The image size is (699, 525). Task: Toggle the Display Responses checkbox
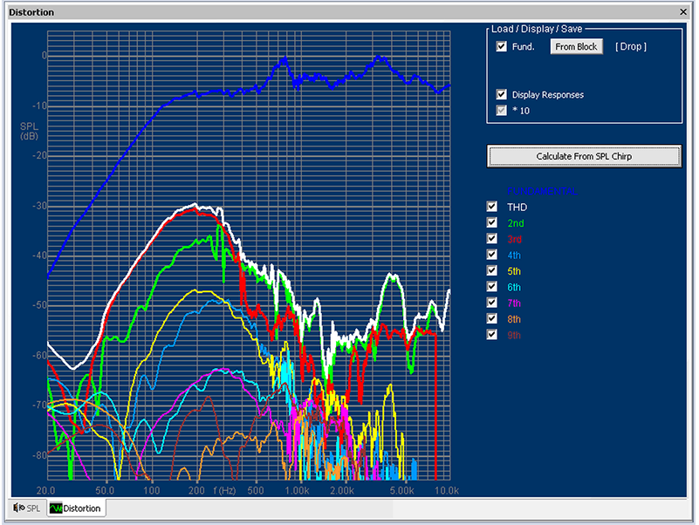[502, 94]
